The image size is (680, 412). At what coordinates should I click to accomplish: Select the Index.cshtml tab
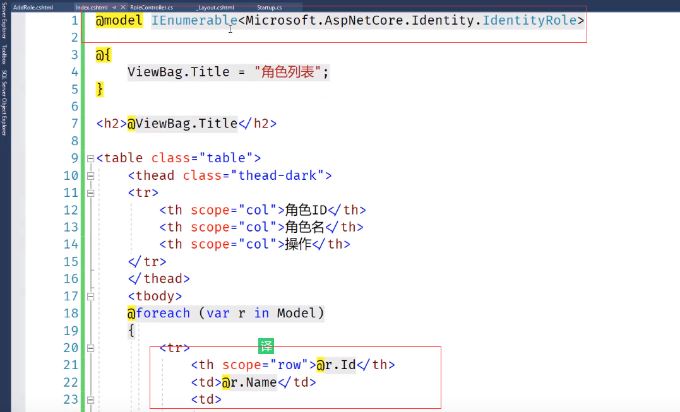tap(92, 8)
